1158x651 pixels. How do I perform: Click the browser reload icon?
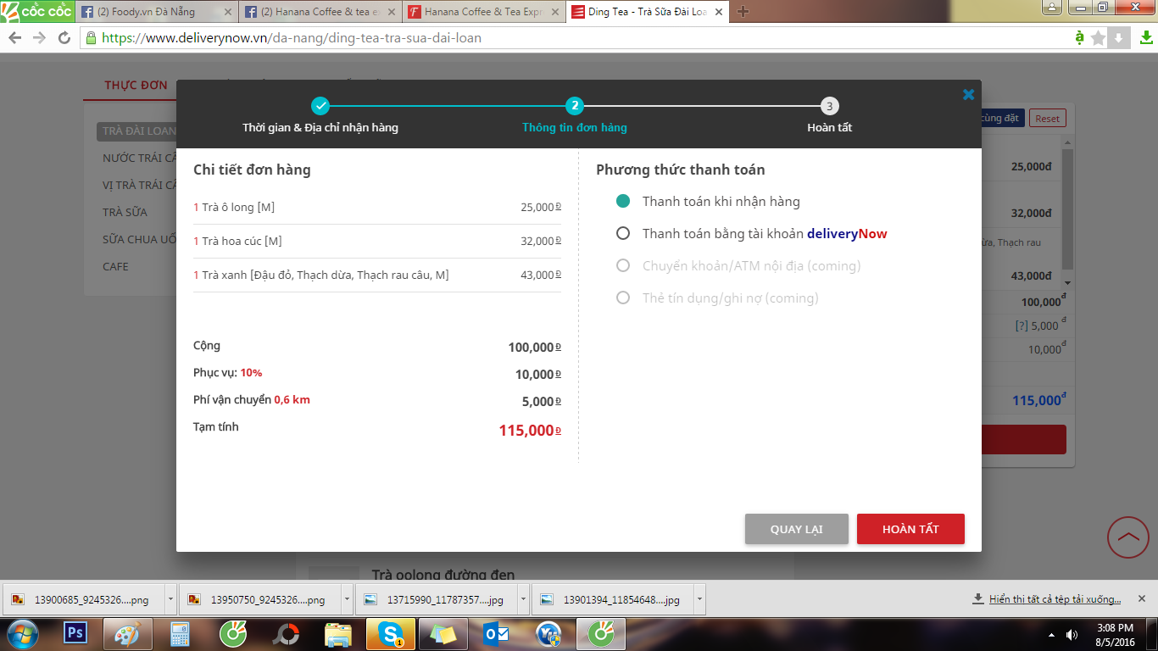coord(64,38)
